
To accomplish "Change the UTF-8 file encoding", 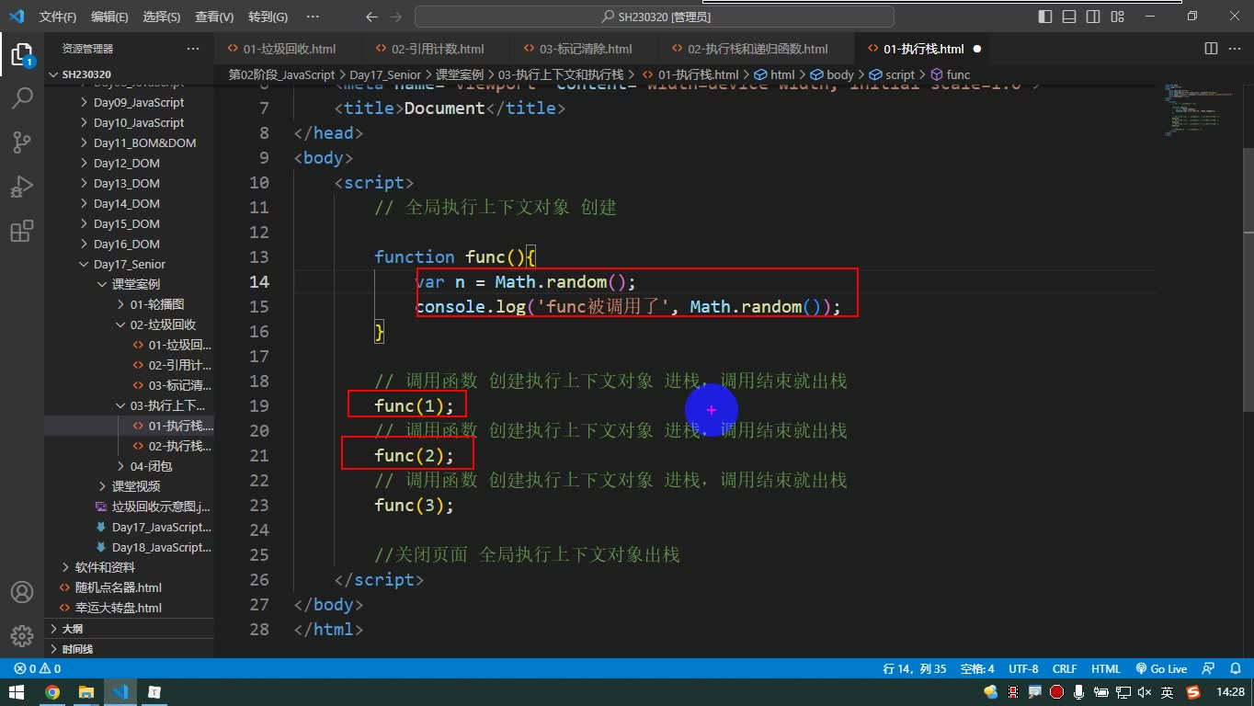I will (x=1023, y=669).
